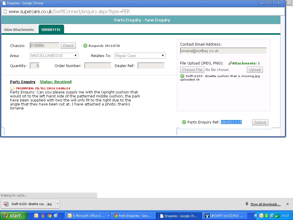Click the network computers tray icon
Image resolution: width=293 pixels, height=220 pixels.
pyautogui.click(x=272, y=216)
